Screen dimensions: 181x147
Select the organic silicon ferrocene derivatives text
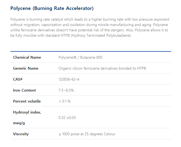point(102,68)
